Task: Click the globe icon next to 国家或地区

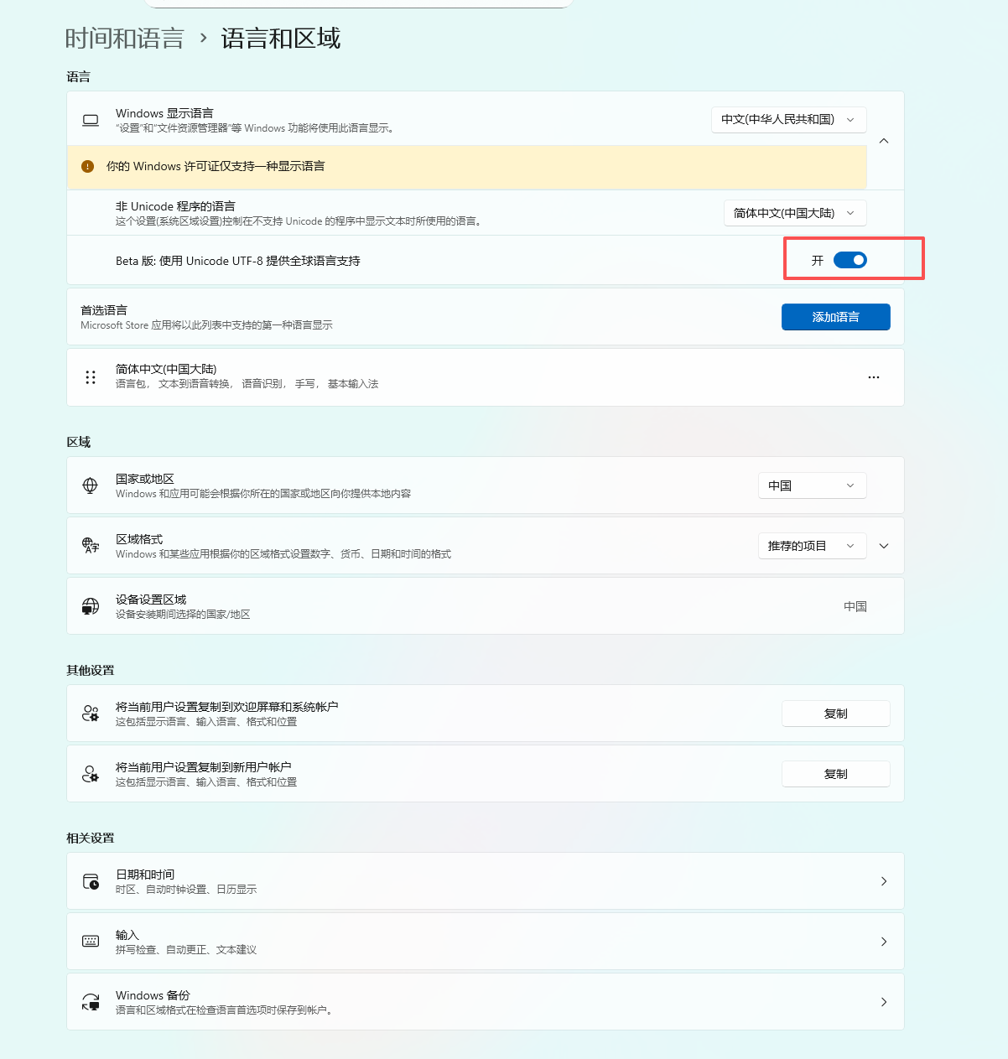Action: click(91, 485)
